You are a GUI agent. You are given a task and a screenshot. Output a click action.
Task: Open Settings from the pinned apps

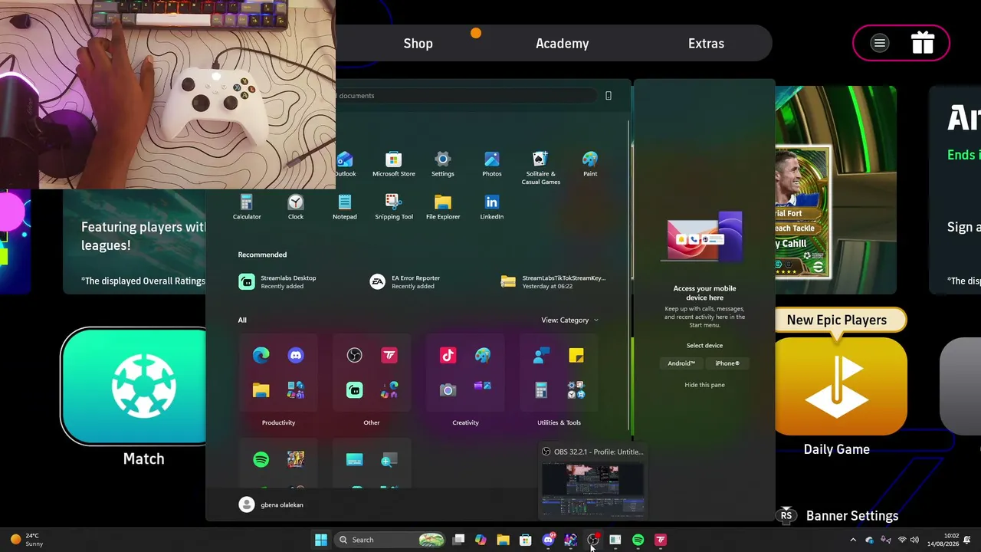(x=443, y=164)
